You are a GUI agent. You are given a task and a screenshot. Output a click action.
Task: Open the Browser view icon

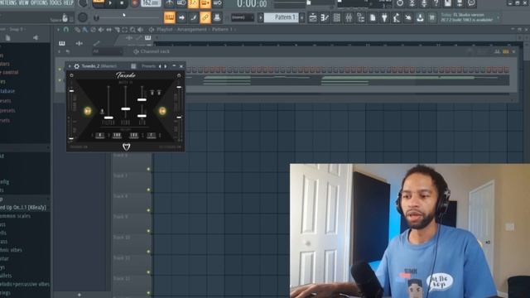[x=361, y=17]
